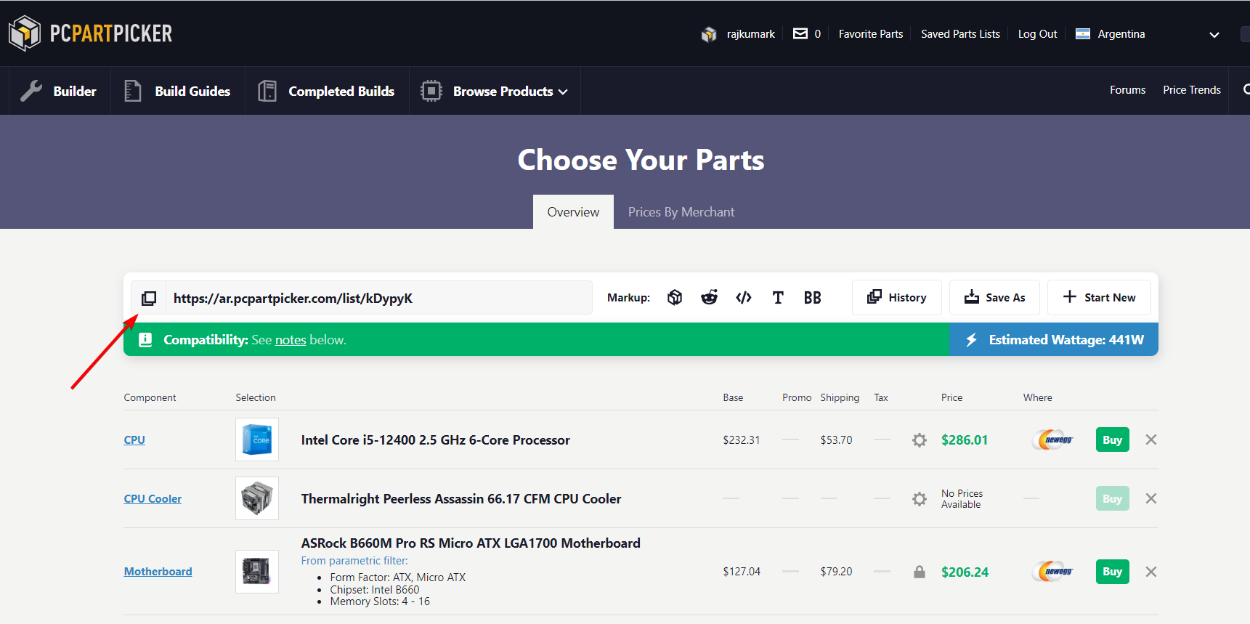Remove Intel Core i5-12400 from list

pos(1151,439)
